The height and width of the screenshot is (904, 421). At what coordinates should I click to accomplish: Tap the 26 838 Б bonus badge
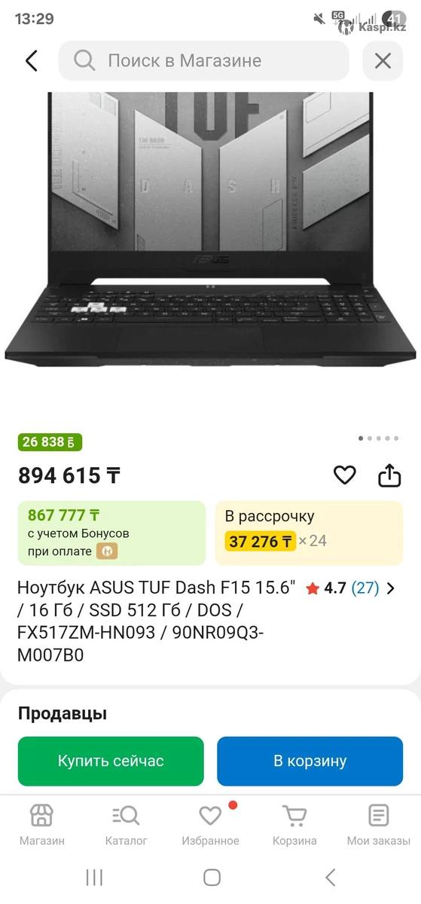point(50,442)
